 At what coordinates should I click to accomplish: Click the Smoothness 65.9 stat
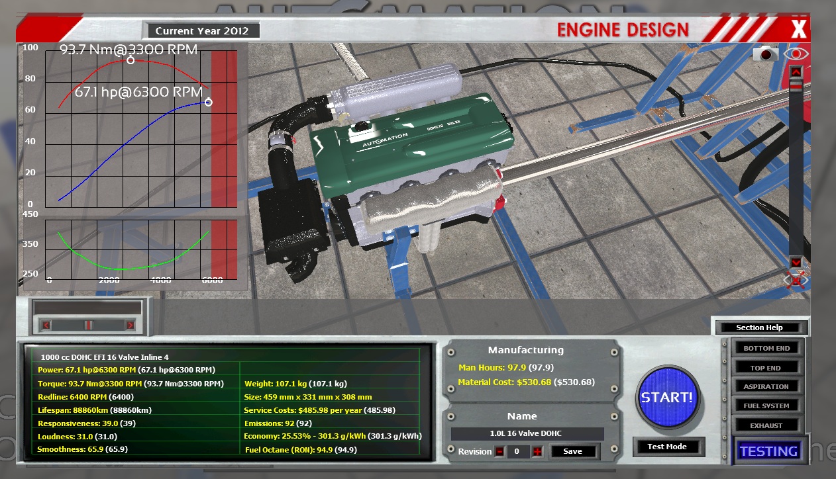tap(83, 449)
